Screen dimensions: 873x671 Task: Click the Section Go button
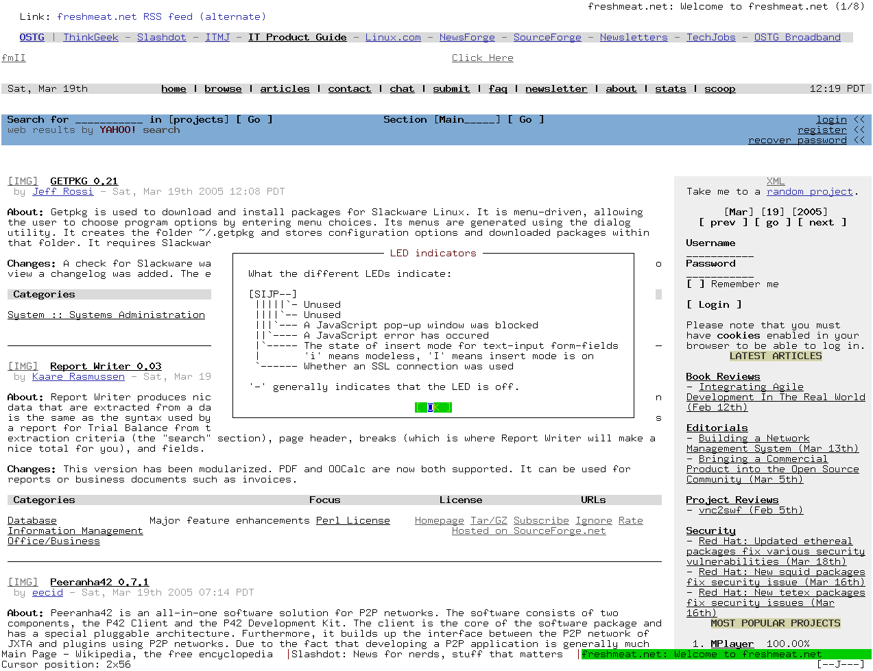(x=525, y=119)
